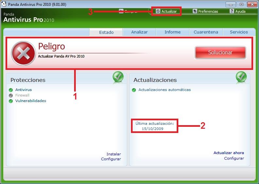Open Ayuda from header text
Image resolution: width=259 pixels, height=184 pixels.
240,11
